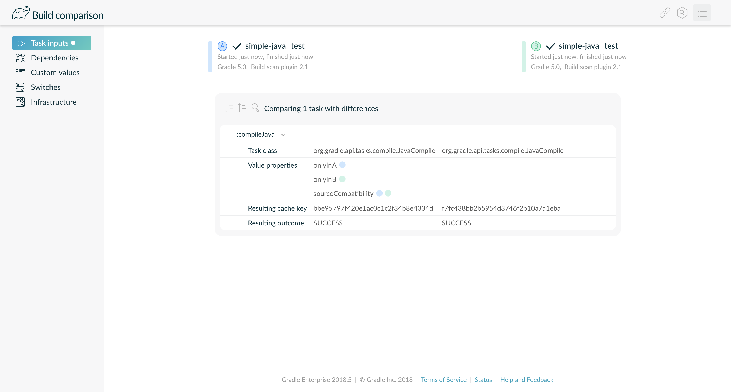Image resolution: width=731 pixels, height=392 pixels.
Task: Go to Infrastructure section
Action: click(x=54, y=102)
